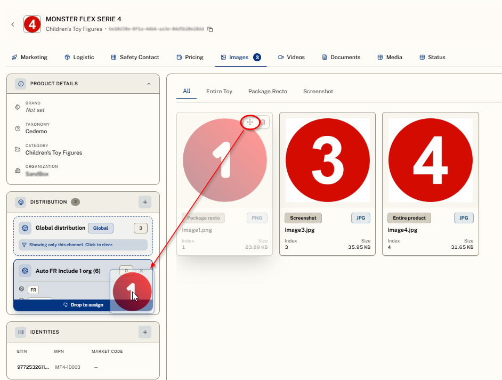Click the FR country tag
This screenshot has height=380, width=502.
[33, 290]
